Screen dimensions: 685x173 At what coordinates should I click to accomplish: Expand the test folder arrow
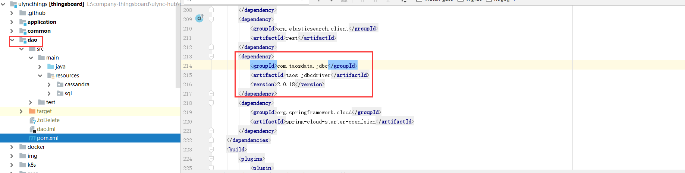(31, 102)
